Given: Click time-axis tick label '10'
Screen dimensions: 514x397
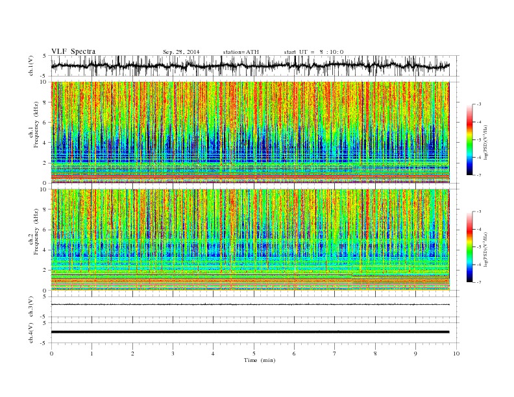Looking at the screenshot, I should [x=456, y=354].
